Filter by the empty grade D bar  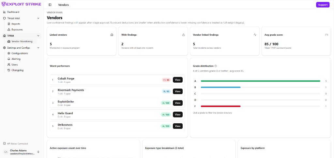[x=261, y=100]
